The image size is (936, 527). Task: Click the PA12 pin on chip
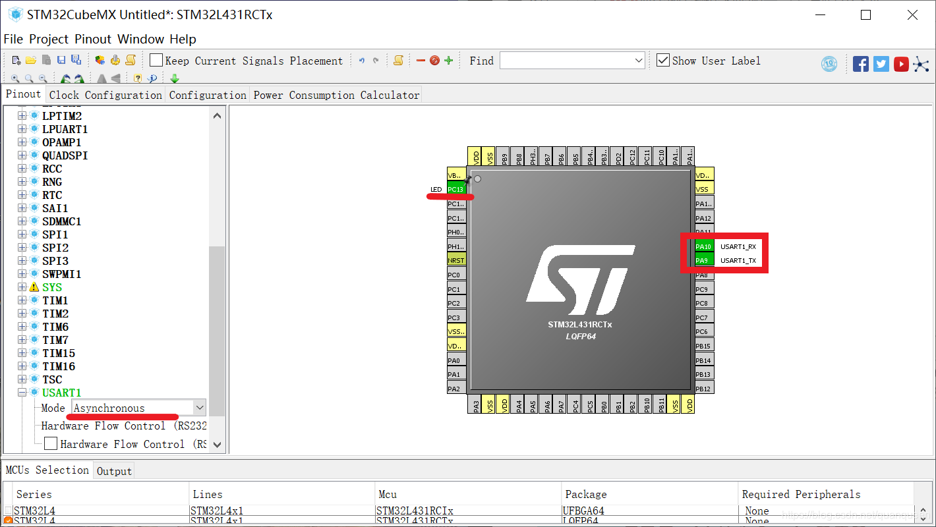pos(704,218)
